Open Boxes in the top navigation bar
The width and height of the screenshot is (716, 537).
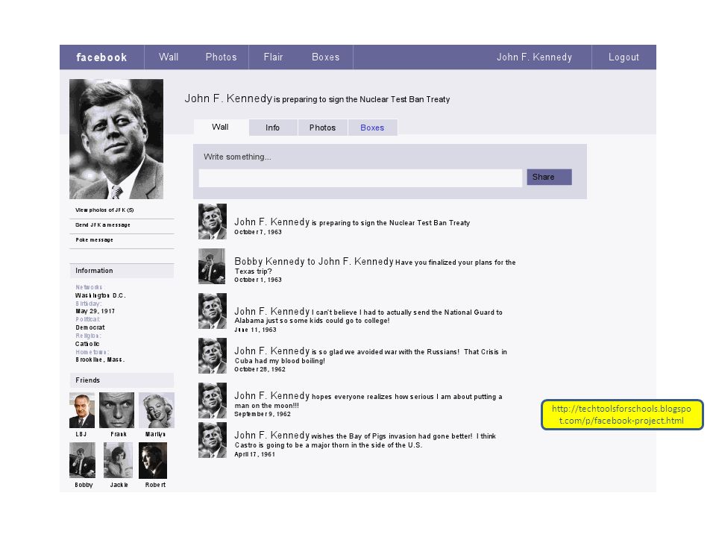326,57
